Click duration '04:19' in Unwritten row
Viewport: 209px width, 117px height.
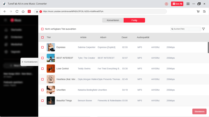125,90
